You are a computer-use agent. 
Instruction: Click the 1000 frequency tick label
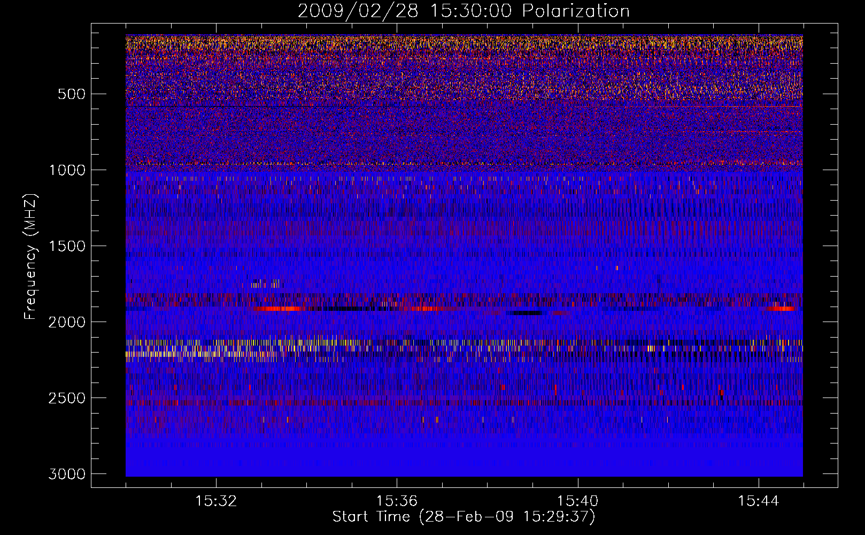67,170
